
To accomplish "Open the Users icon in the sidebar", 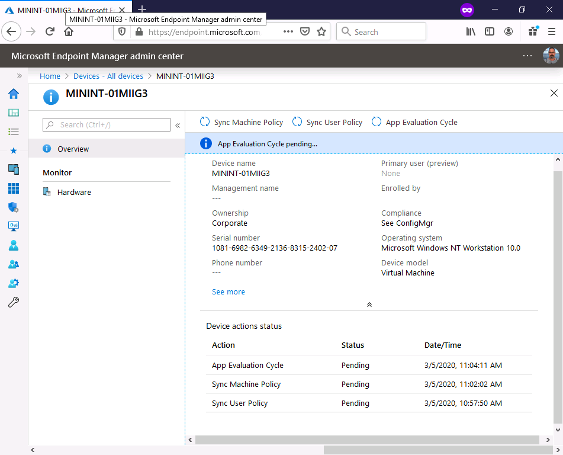I will pyautogui.click(x=14, y=245).
